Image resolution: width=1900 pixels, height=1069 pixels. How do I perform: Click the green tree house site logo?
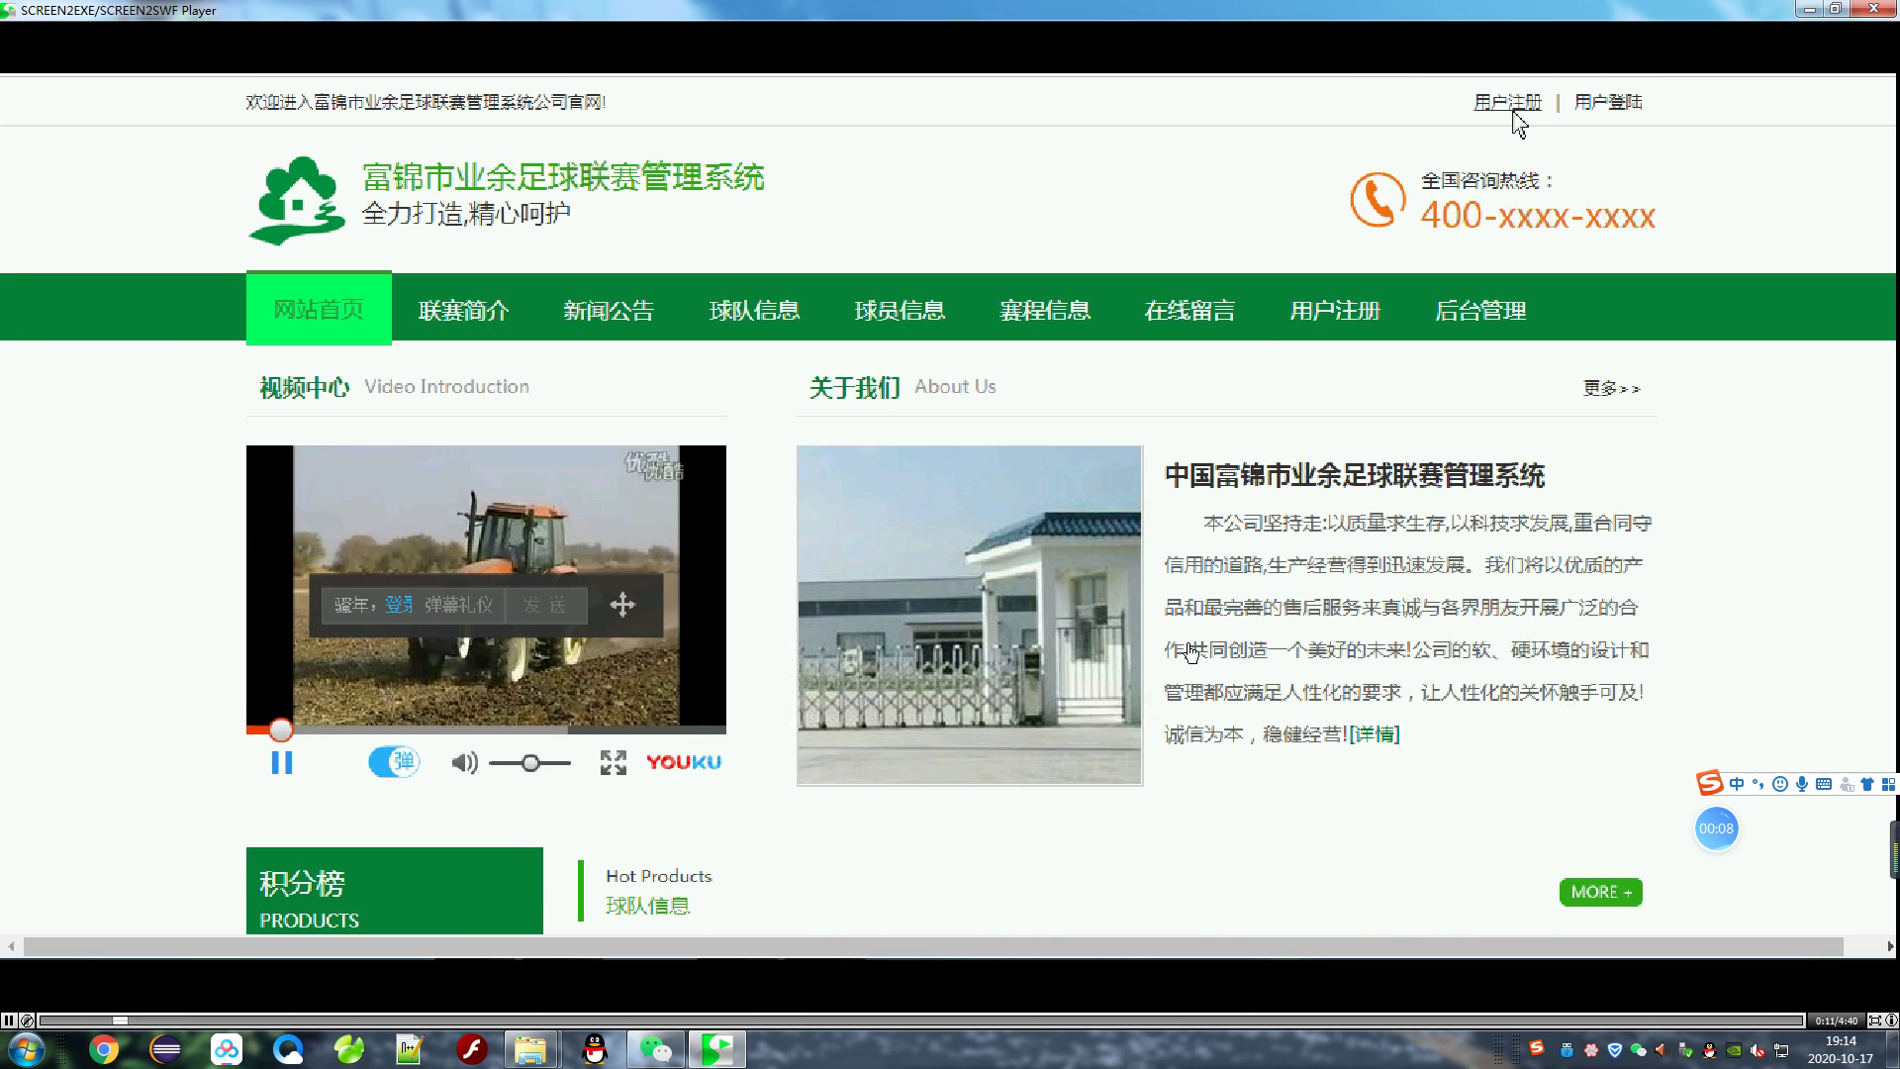295,200
